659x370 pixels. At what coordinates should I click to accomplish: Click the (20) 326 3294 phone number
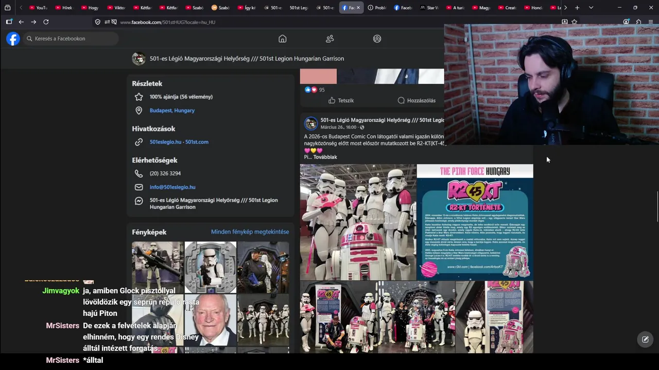click(165, 174)
